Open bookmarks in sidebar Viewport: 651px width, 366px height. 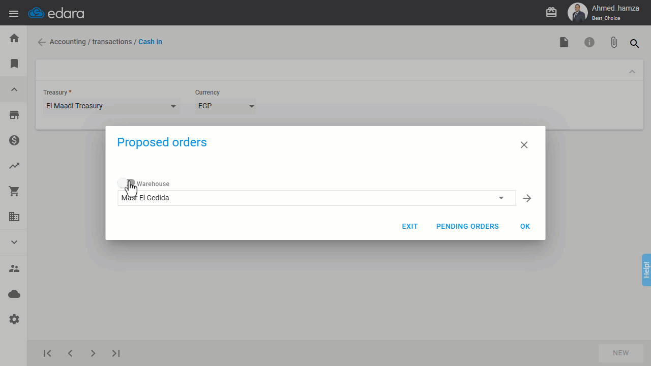[14, 64]
